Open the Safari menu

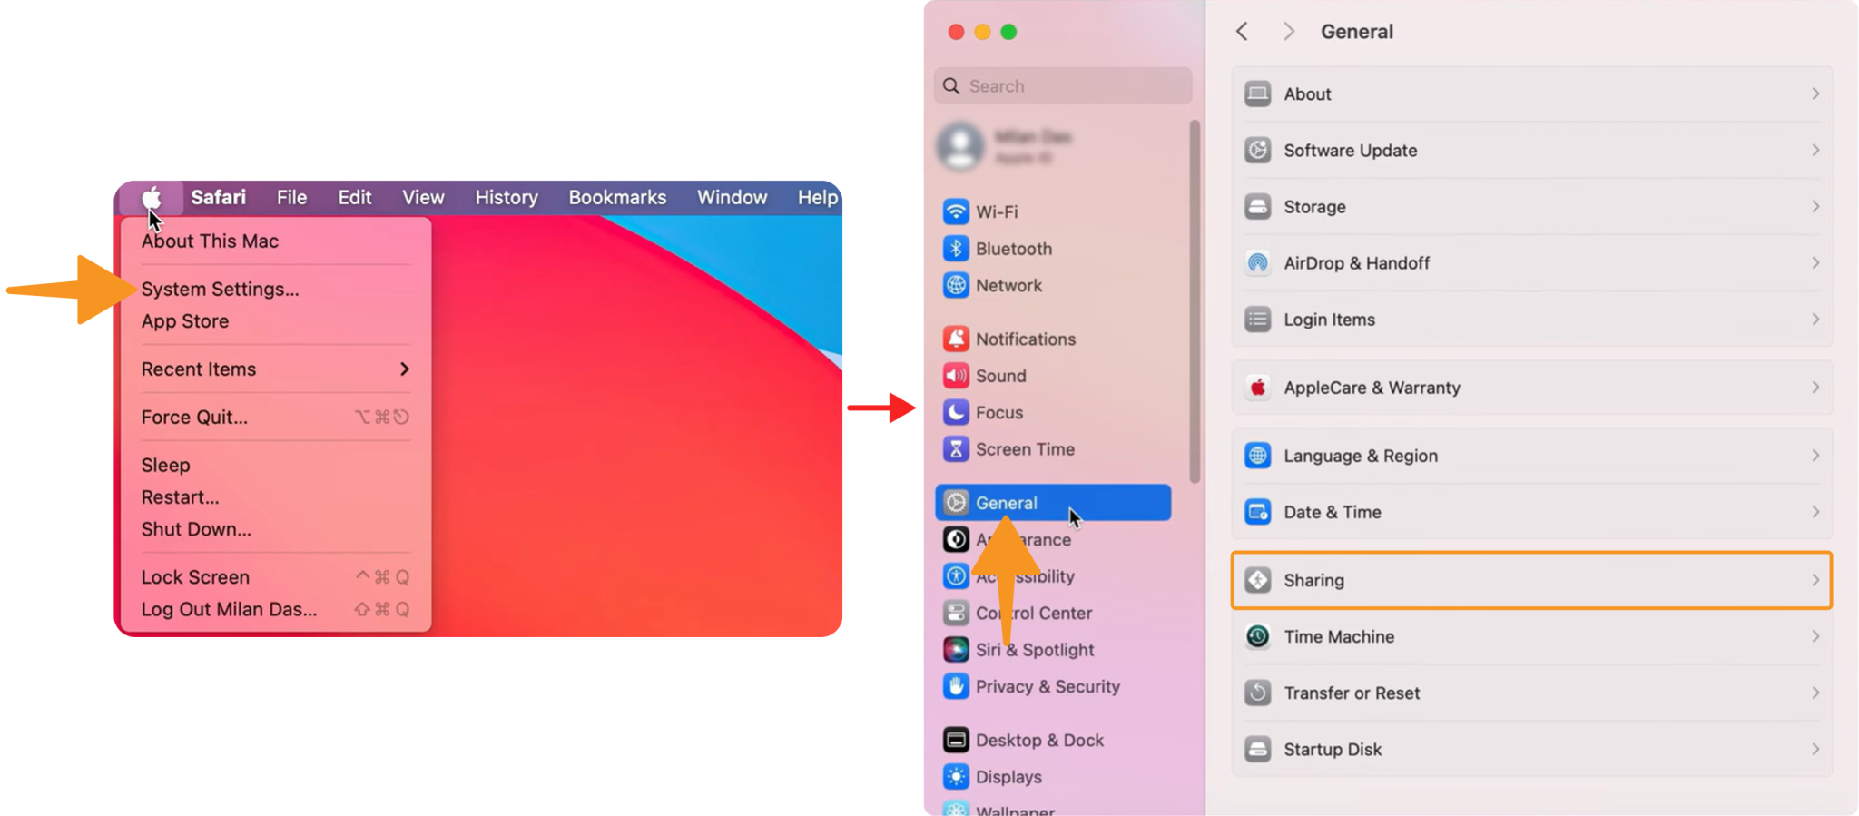(218, 197)
